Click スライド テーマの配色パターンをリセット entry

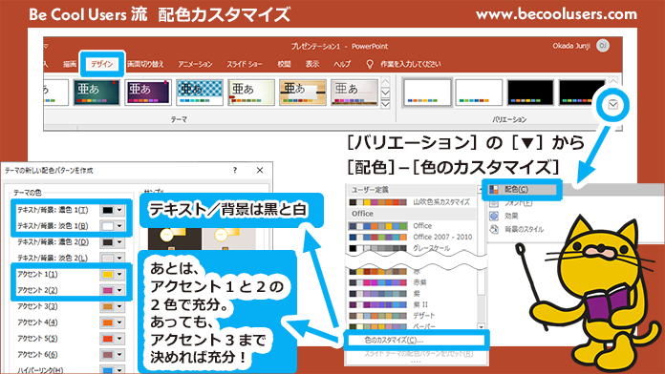pos(418,353)
